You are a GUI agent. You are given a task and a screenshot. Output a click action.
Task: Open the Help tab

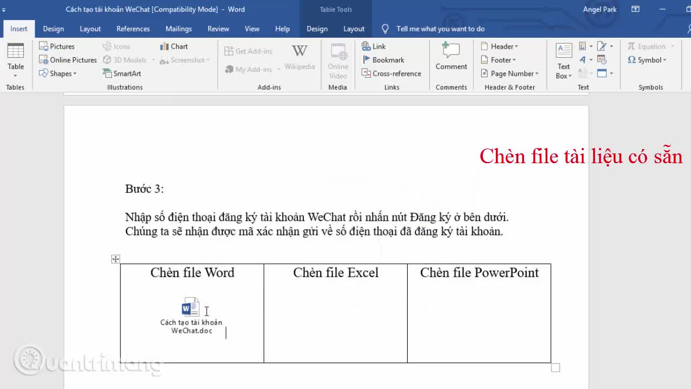click(x=282, y=29)
